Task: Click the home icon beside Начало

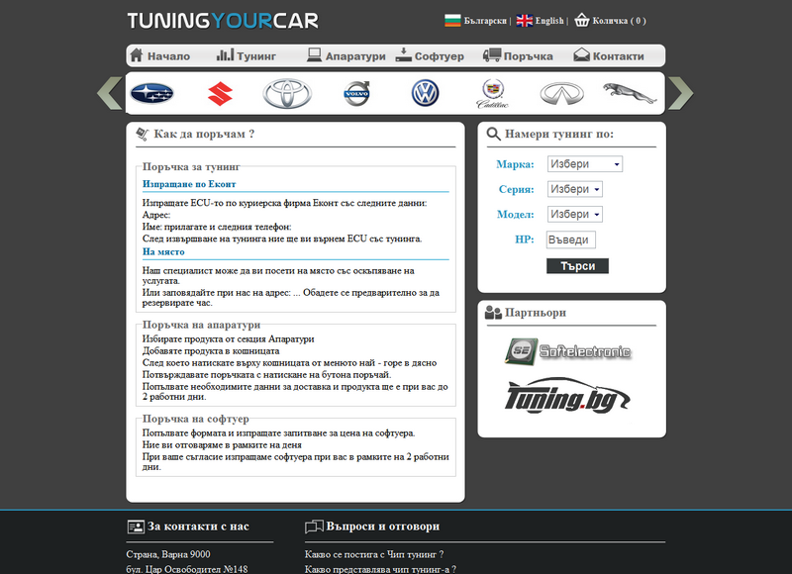Action: [137, 55]
